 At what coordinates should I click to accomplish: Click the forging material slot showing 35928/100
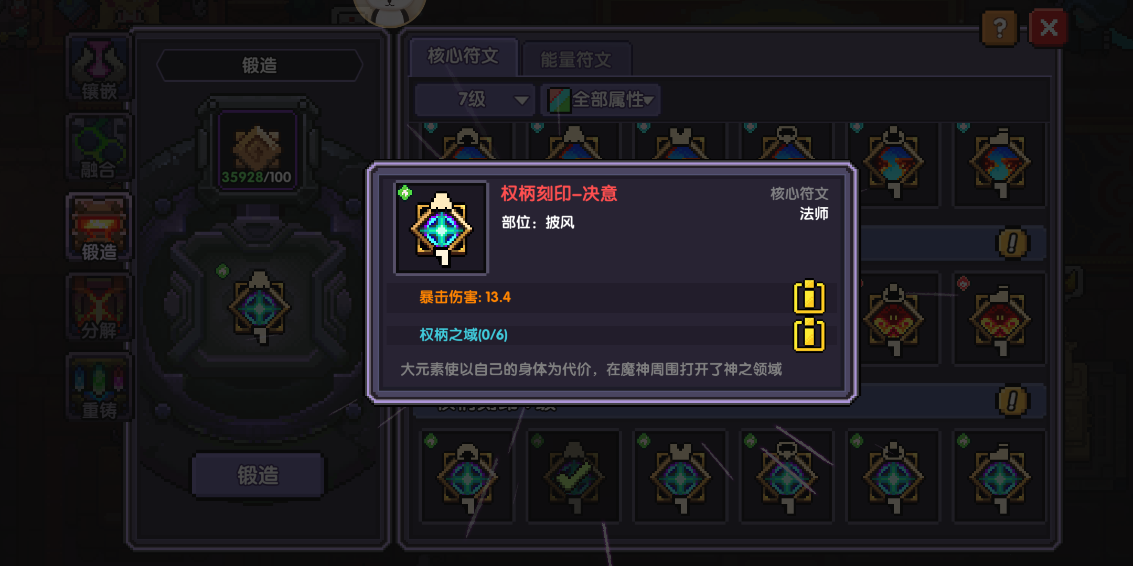tap(257, 150)
